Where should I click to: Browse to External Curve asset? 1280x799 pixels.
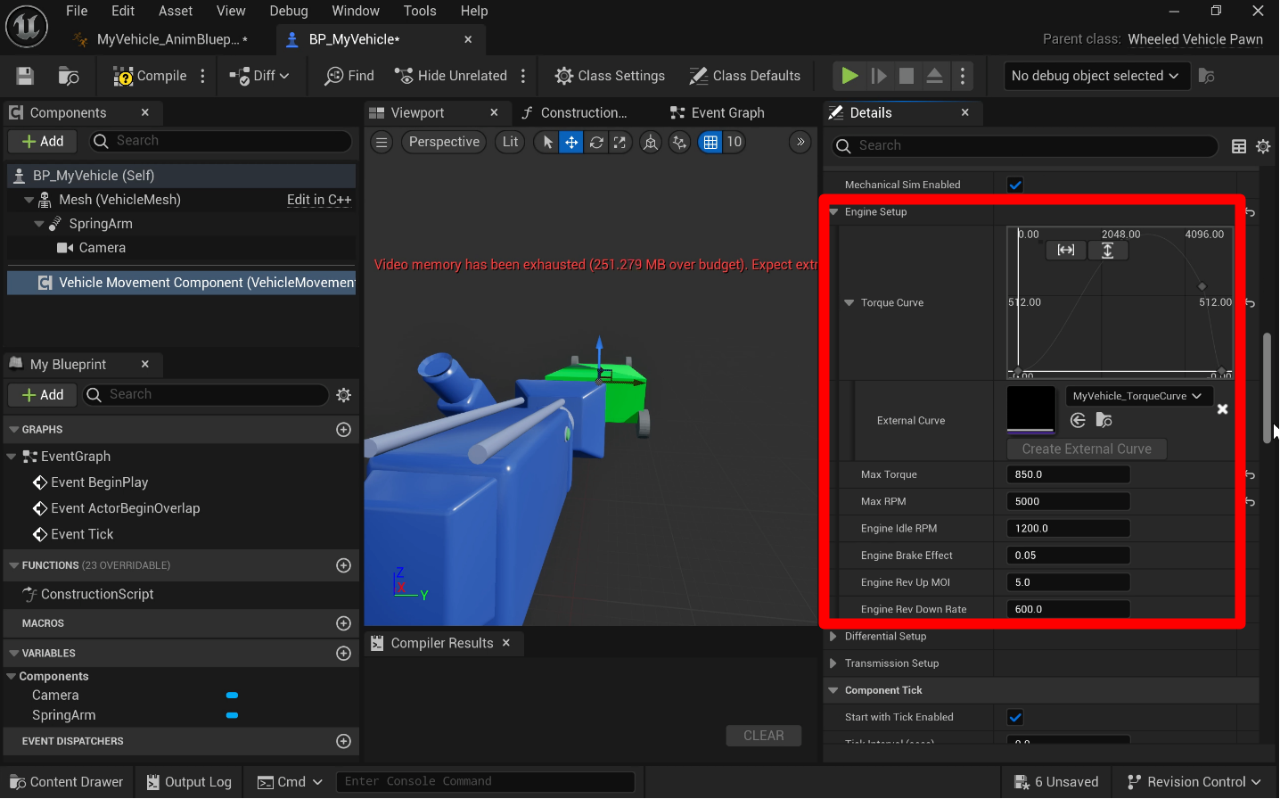[x=1104, y=420]
